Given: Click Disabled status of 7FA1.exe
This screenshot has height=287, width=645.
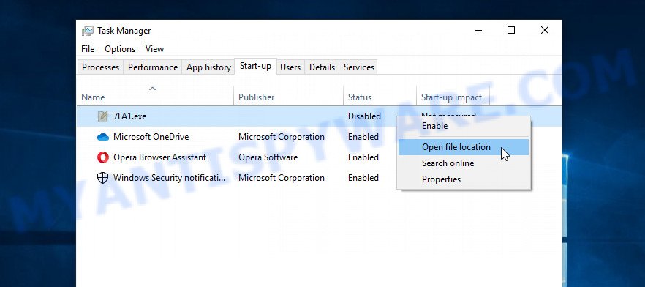Looking at the screenshot, I should tap(364, 116).
